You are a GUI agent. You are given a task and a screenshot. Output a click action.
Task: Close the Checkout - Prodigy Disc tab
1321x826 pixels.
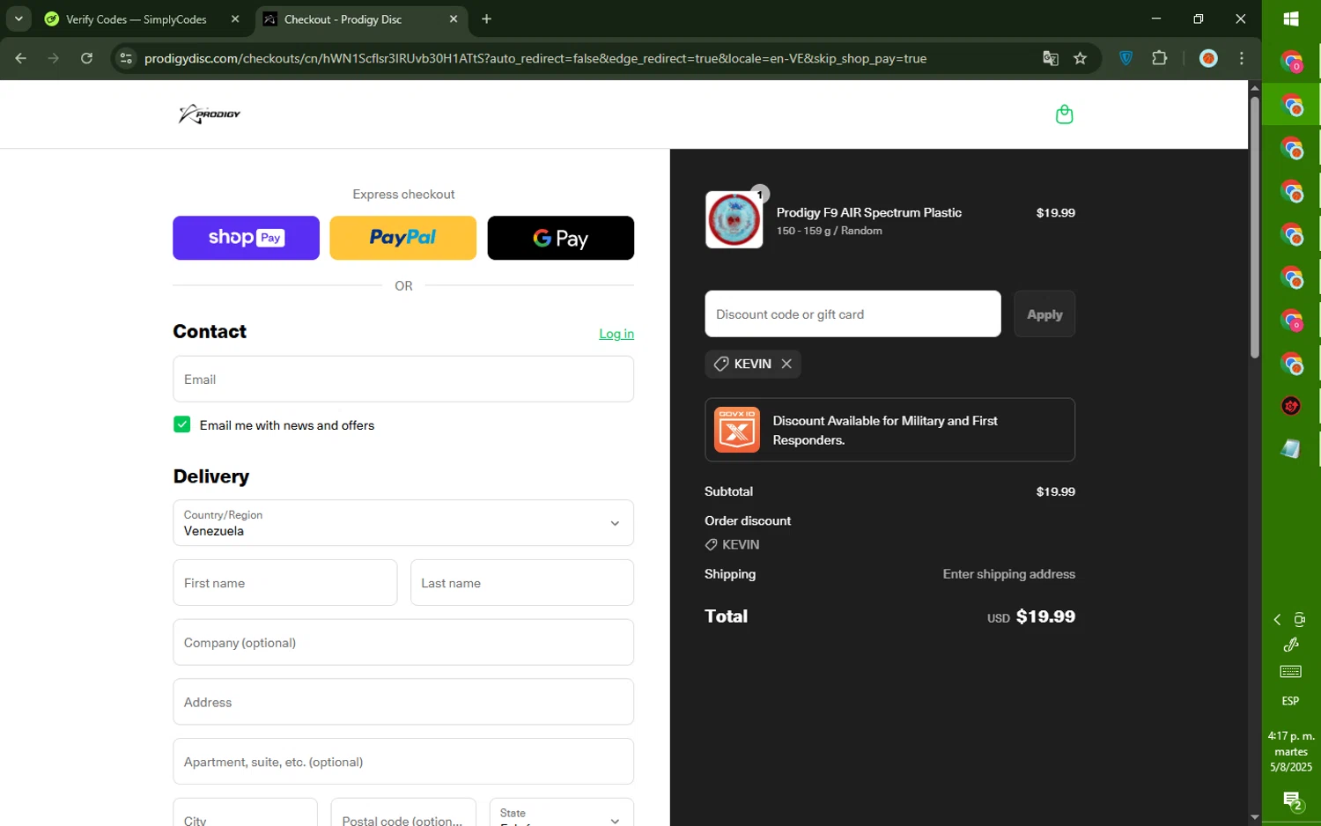point(454,18)
